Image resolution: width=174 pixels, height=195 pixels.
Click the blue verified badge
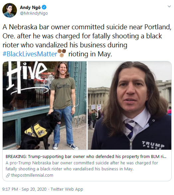(44, 7)
